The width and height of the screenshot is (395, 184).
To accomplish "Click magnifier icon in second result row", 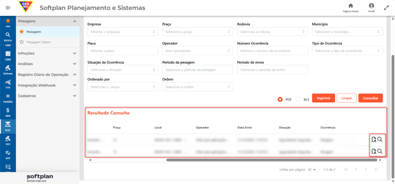I will coord(380,151).
